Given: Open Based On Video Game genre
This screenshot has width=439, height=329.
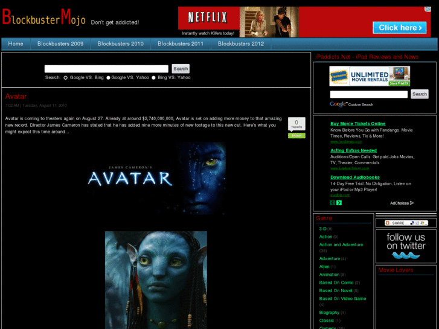Looking at the screenshot, I should [343, 299].
